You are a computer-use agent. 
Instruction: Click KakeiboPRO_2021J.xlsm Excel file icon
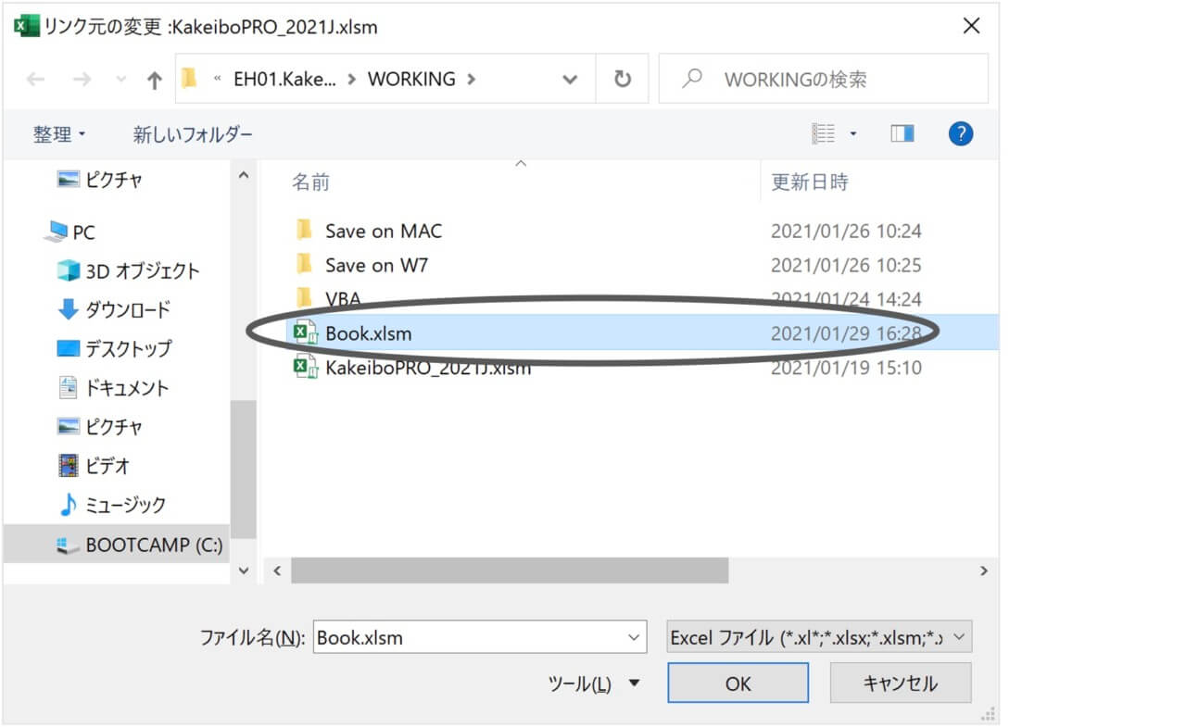305,367
